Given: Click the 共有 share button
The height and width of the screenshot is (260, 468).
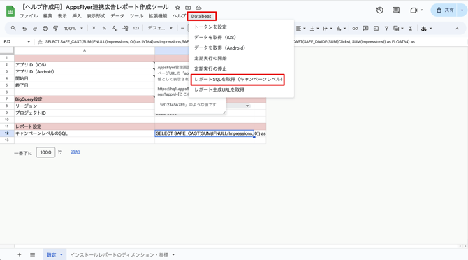Looking at the screenshot, I should pos(445,10).
